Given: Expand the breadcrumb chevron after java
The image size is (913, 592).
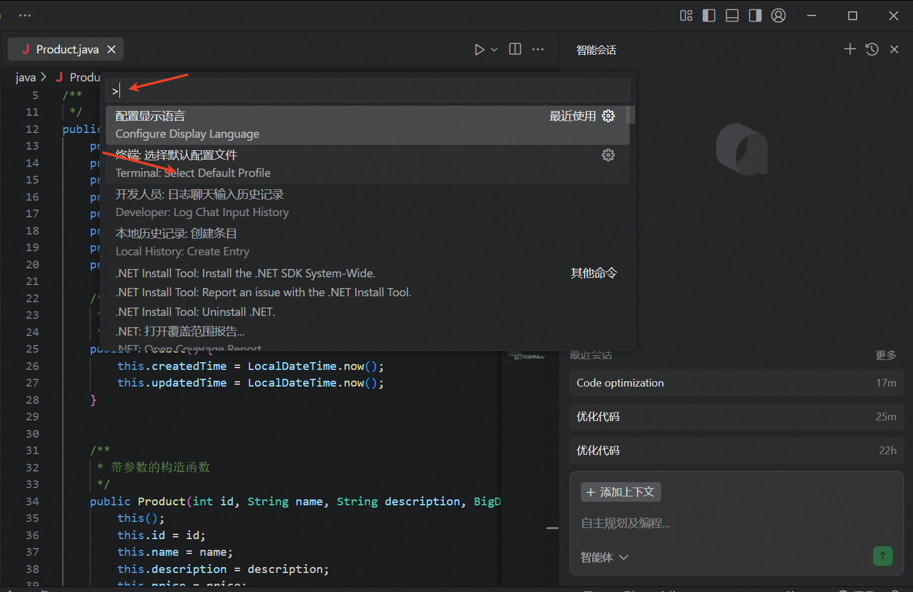Looking at the screenshot, I should (43, 77).
